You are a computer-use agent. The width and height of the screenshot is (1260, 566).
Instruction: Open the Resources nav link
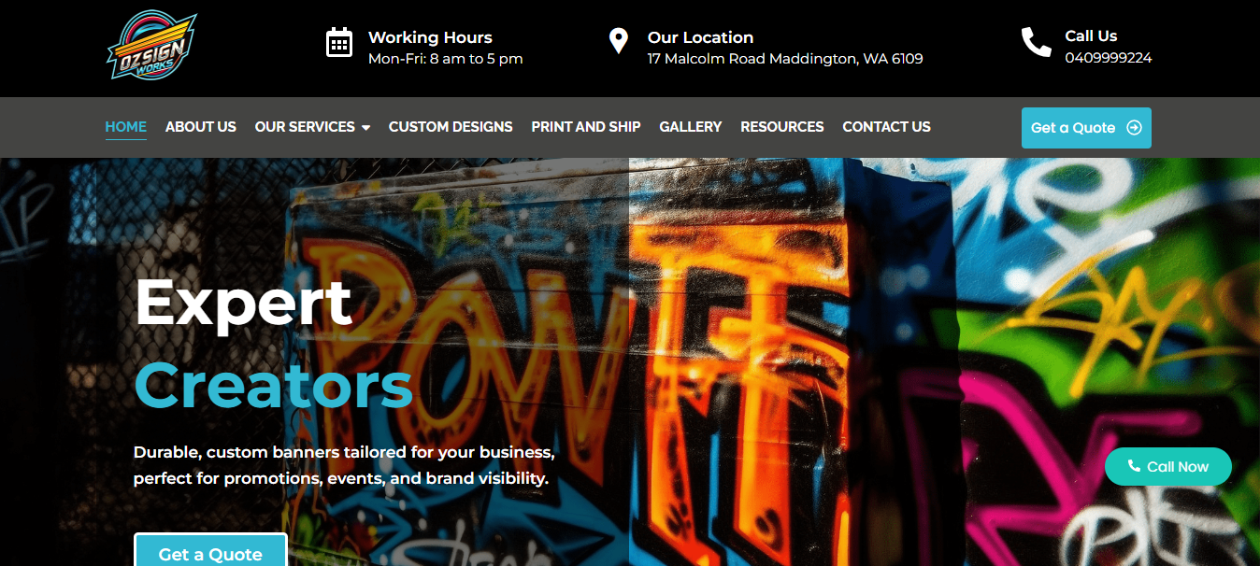click(x=782, y=127)
